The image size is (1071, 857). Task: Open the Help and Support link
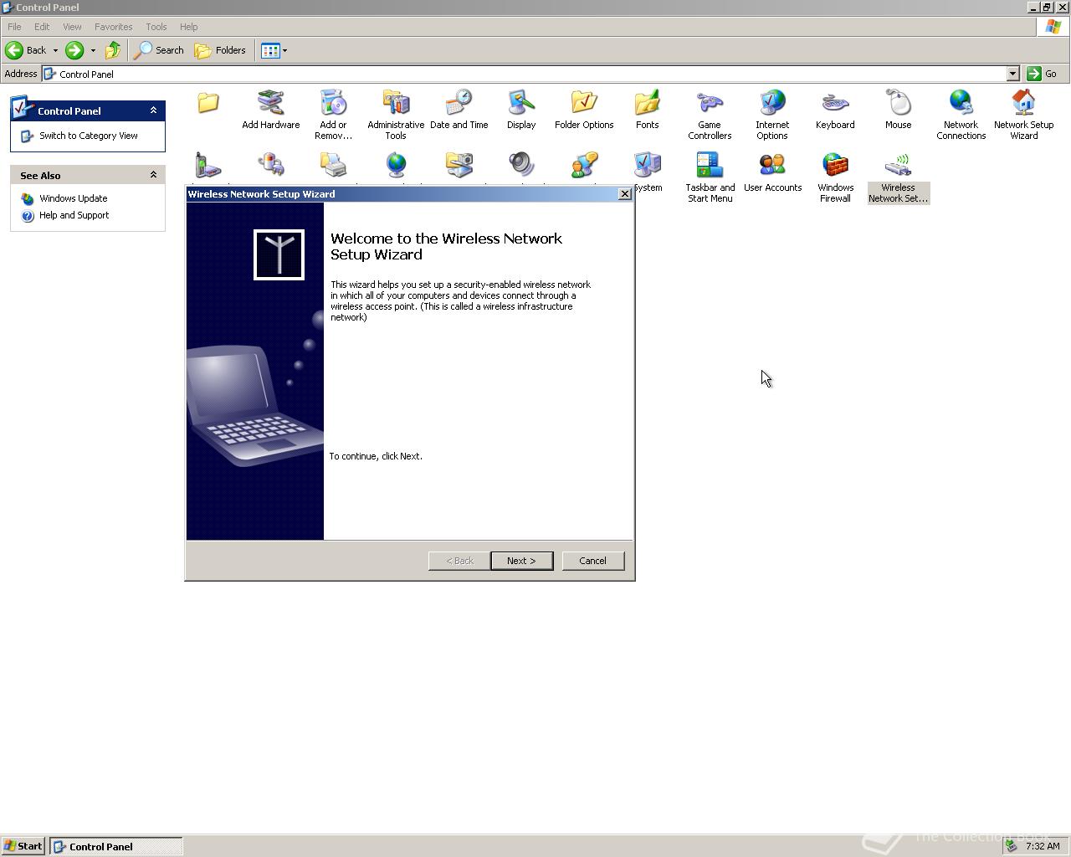74,215
